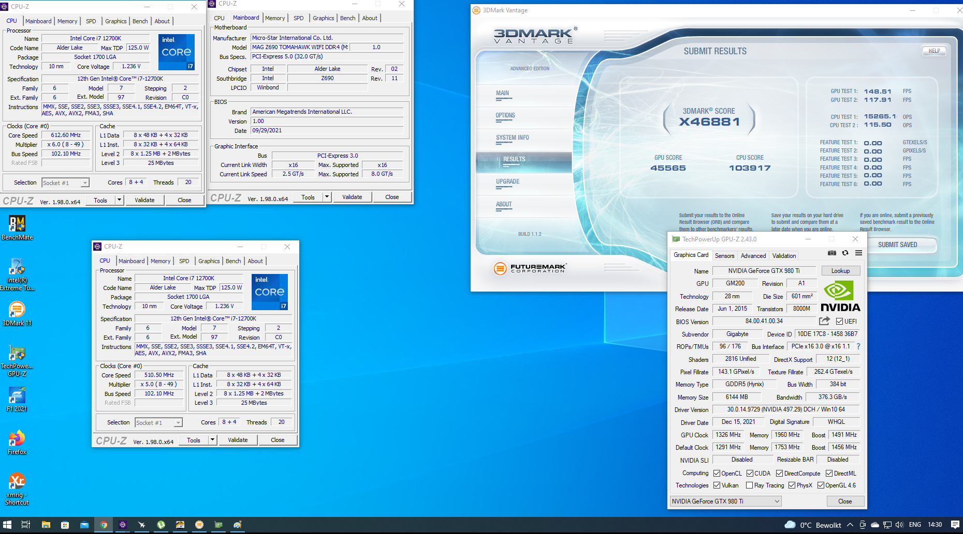Click the Intel Core i7 badge in lower CPU-Z
Screen dimensions: 963x534
[270, 292]
